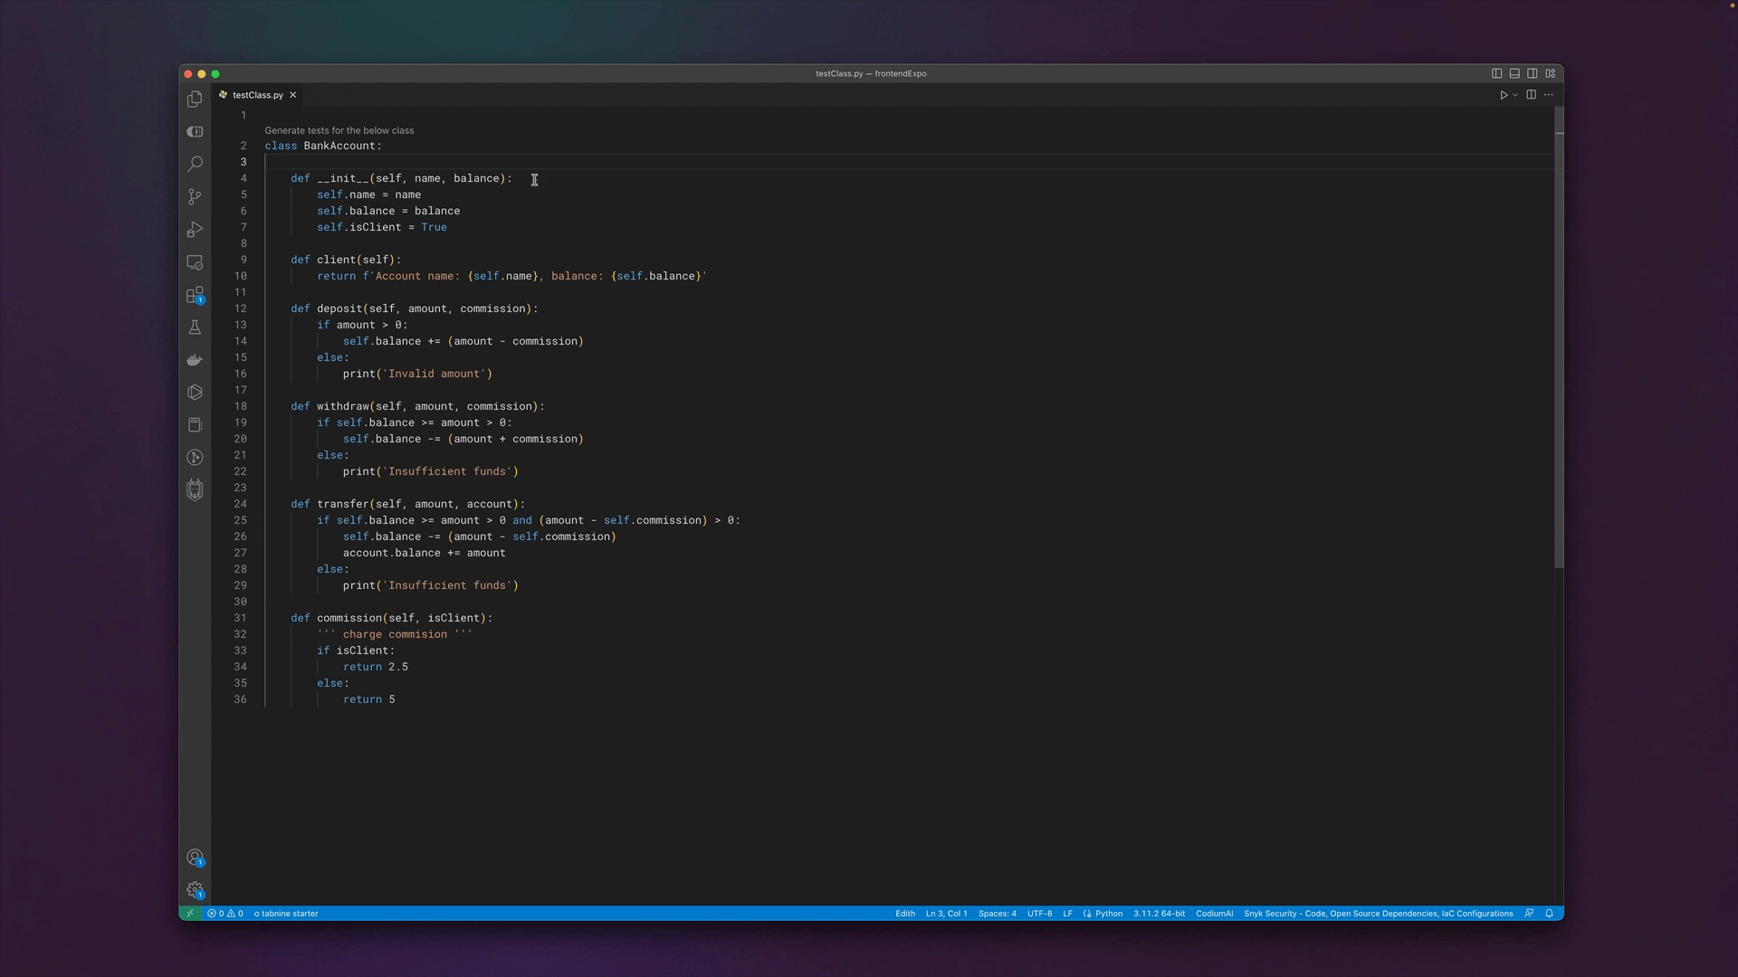Click the CodiumAI status bar button
Viewport: 1738px width, 977px height.
pyautogui.click(x=1214, y=914)
